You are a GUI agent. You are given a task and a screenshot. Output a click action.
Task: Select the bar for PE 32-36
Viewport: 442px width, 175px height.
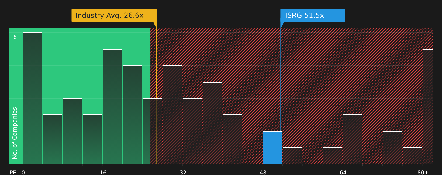192,131
